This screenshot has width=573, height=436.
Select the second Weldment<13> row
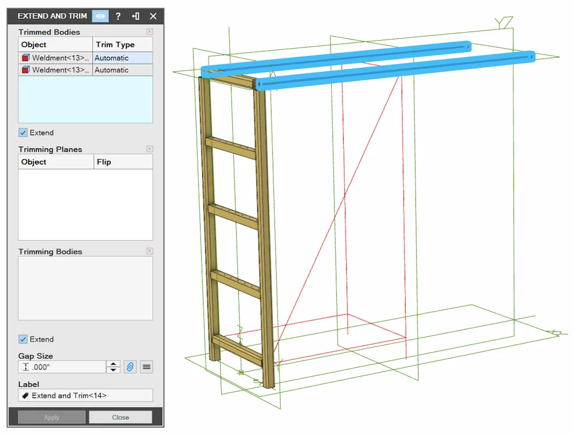click(x=55, y=70)
